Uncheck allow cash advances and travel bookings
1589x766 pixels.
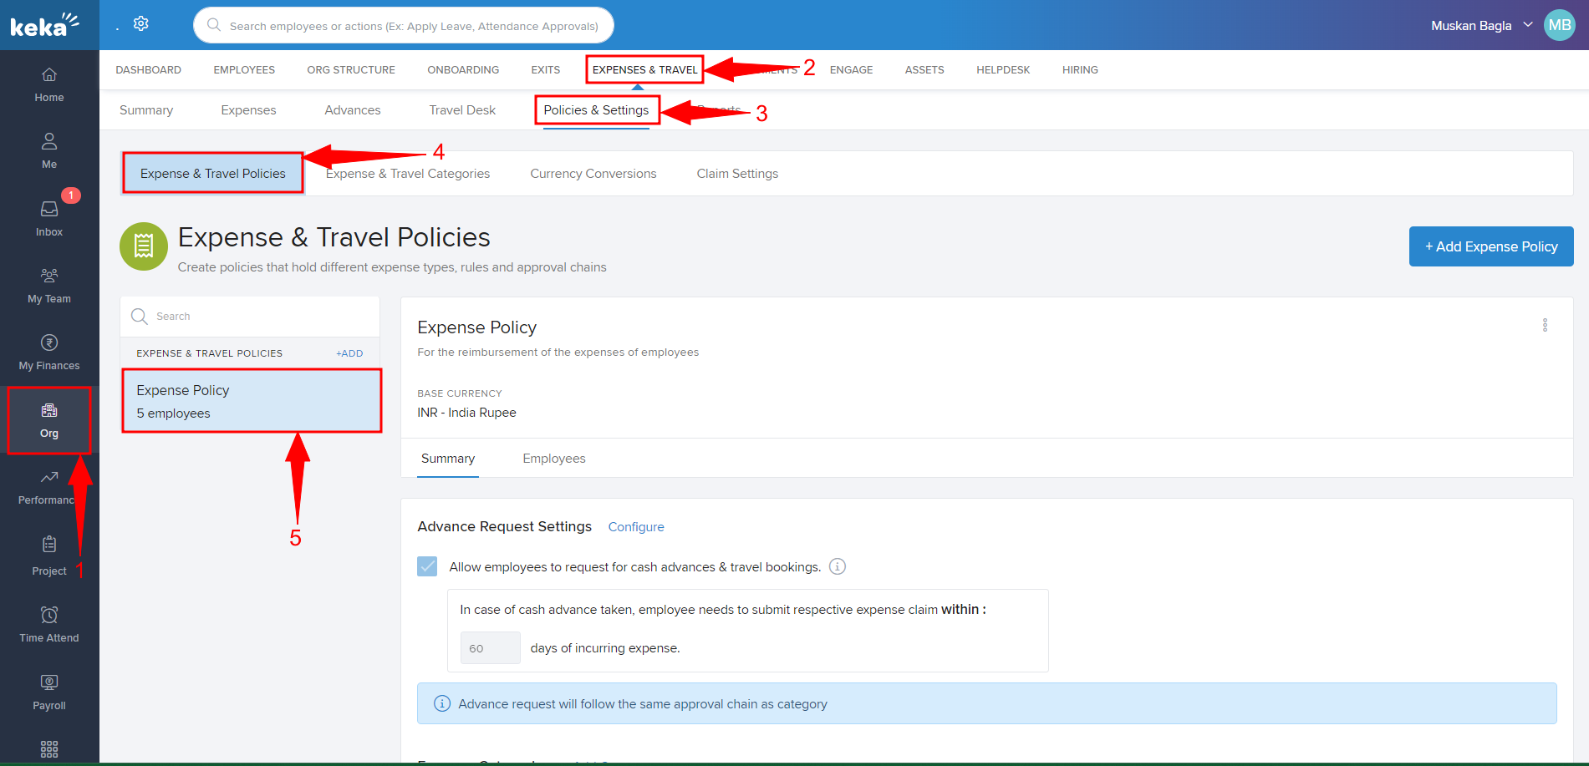pyautogui.click(x=427, y=567)
